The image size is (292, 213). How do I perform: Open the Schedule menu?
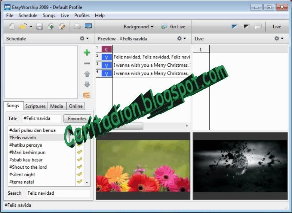coord(28,15)
